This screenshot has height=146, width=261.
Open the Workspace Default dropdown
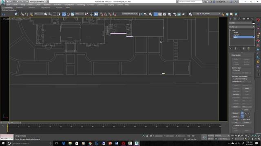click(38, 2)
